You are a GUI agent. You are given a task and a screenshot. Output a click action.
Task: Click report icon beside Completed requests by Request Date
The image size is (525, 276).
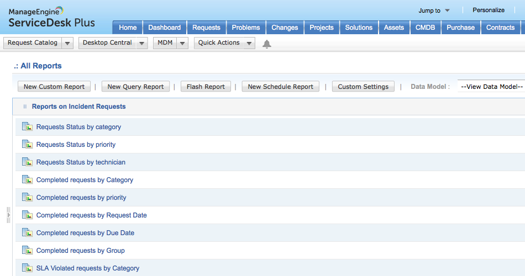point(27,215)
